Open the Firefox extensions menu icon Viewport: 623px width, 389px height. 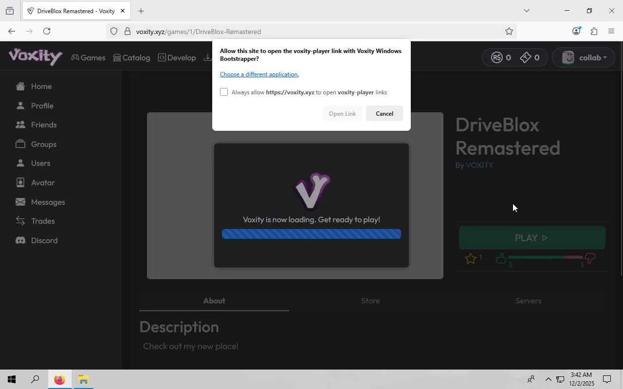pos(594,31)
